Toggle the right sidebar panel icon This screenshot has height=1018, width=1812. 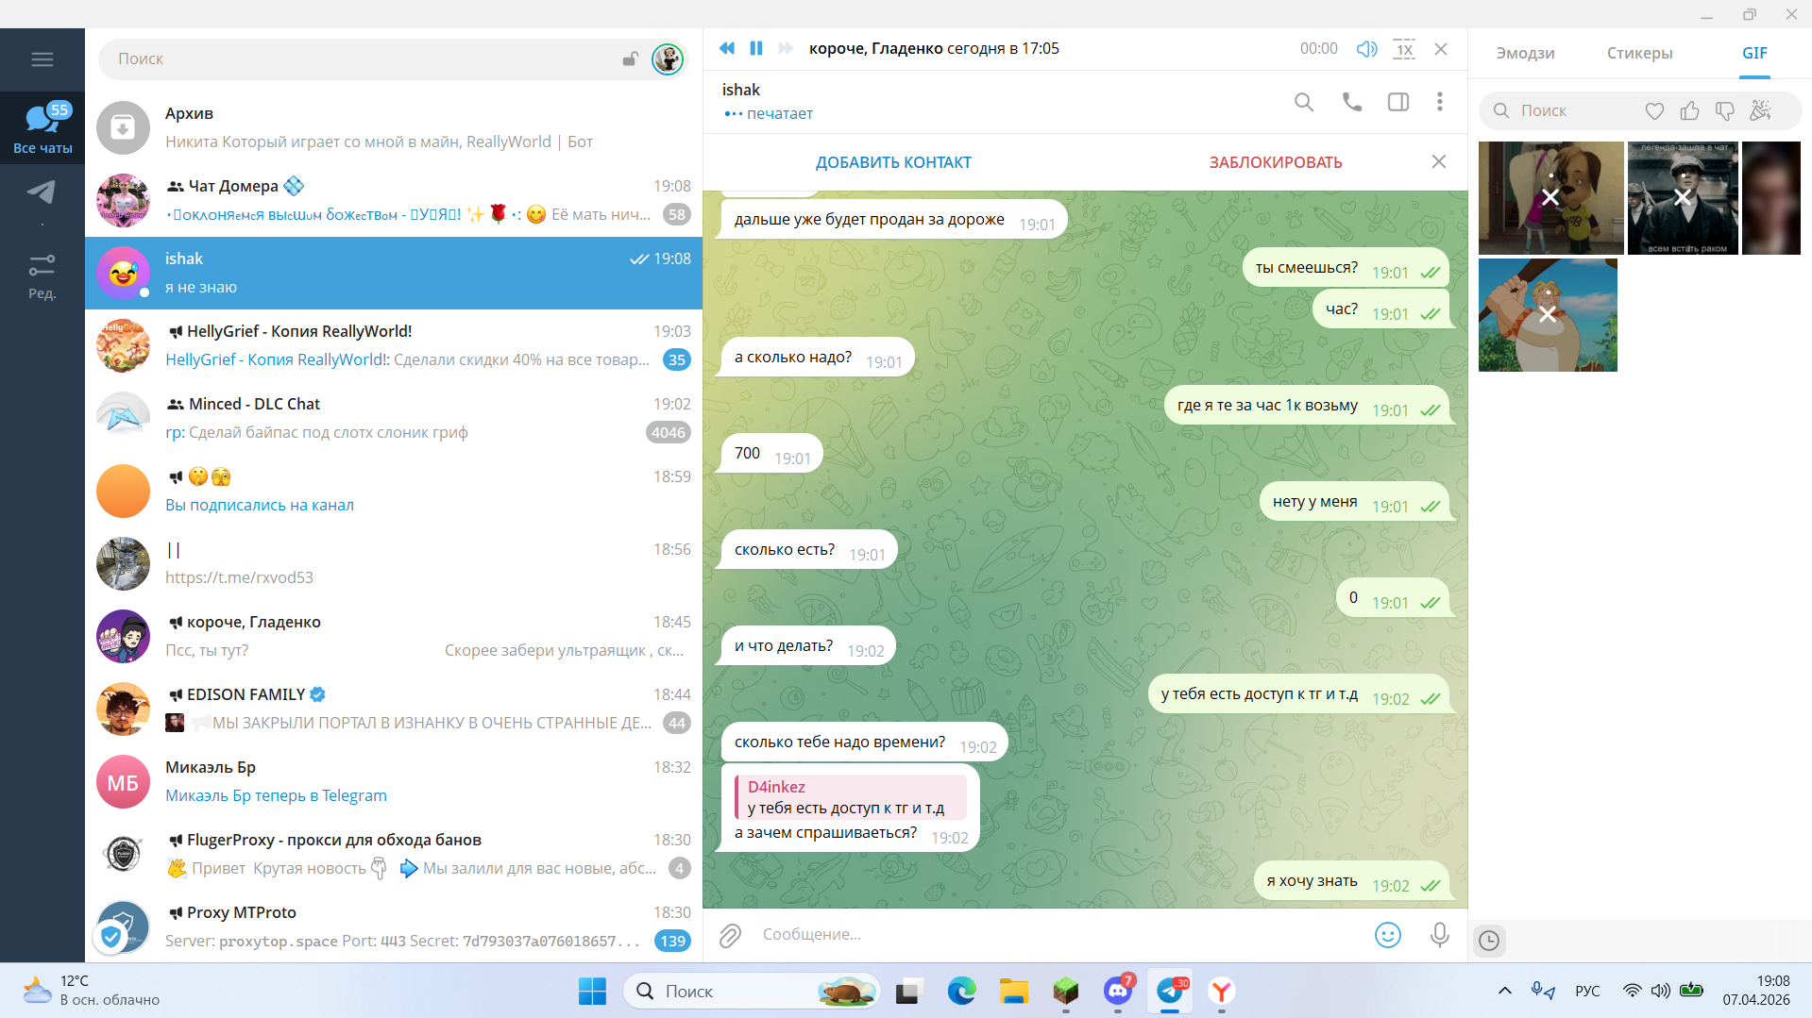point(1398,102)
